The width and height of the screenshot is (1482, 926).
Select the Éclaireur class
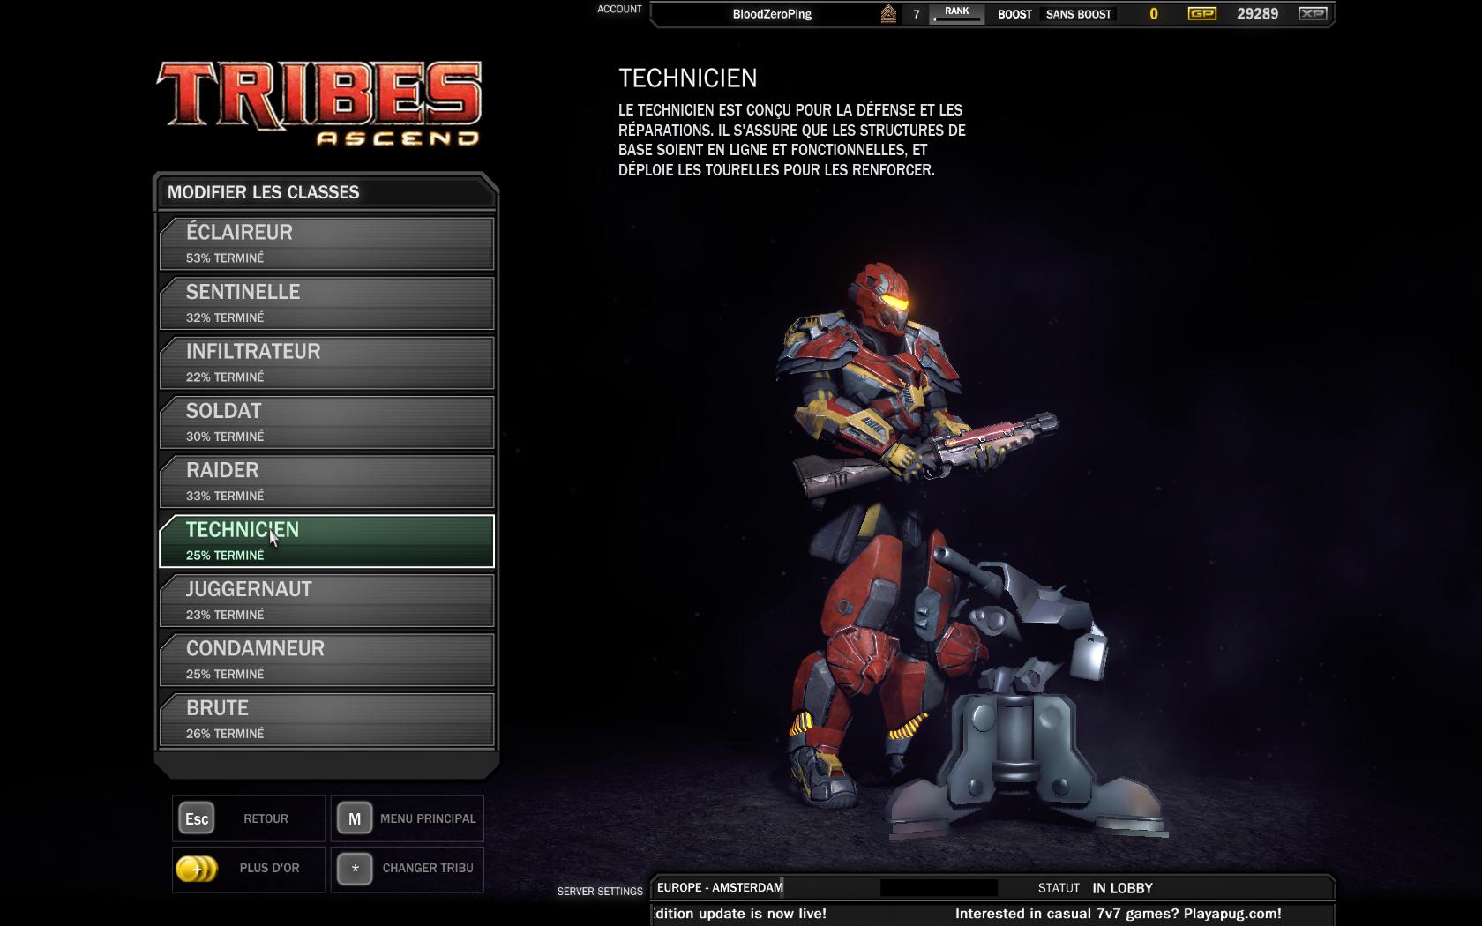point(326,243)
